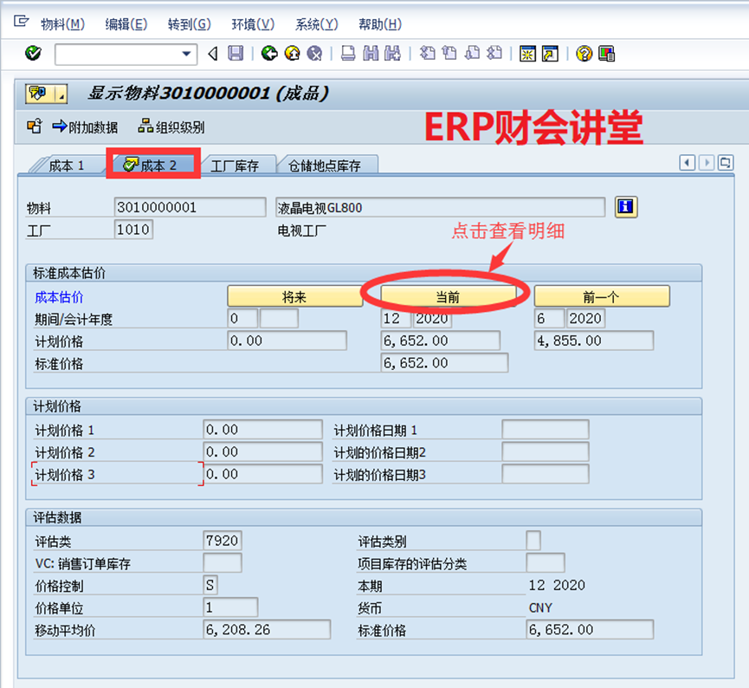Click the 附加数据 button
Viewport: 749px width, 688px height.
tap(85, 127)
